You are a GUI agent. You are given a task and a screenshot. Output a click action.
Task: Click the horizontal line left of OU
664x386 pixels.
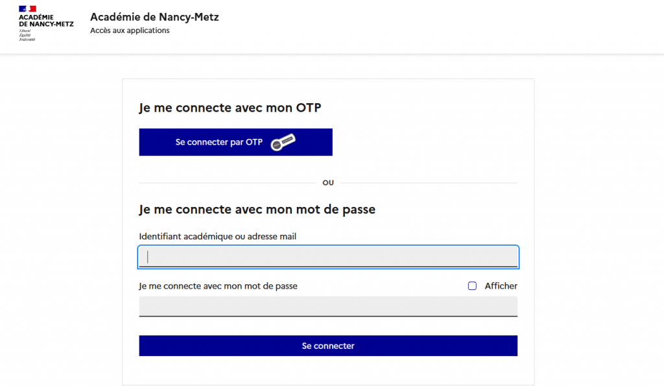[227, 183]
